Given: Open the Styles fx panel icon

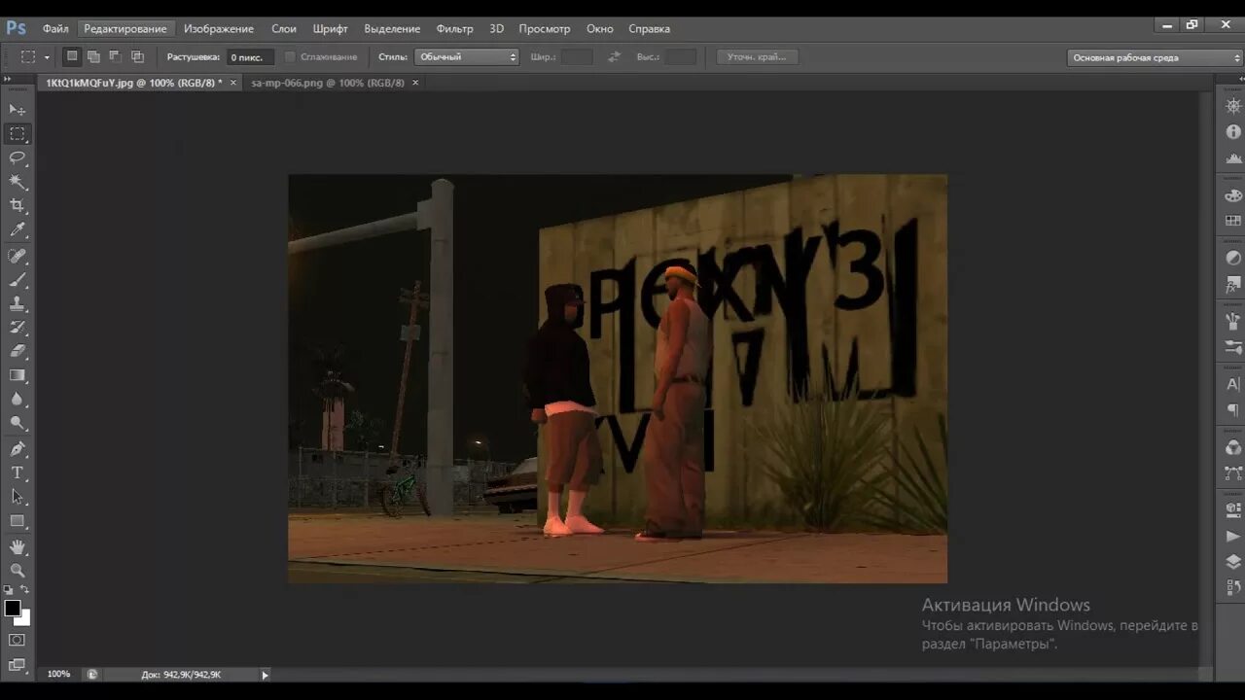Looking at the screenshot, I should coord(1233,285).
